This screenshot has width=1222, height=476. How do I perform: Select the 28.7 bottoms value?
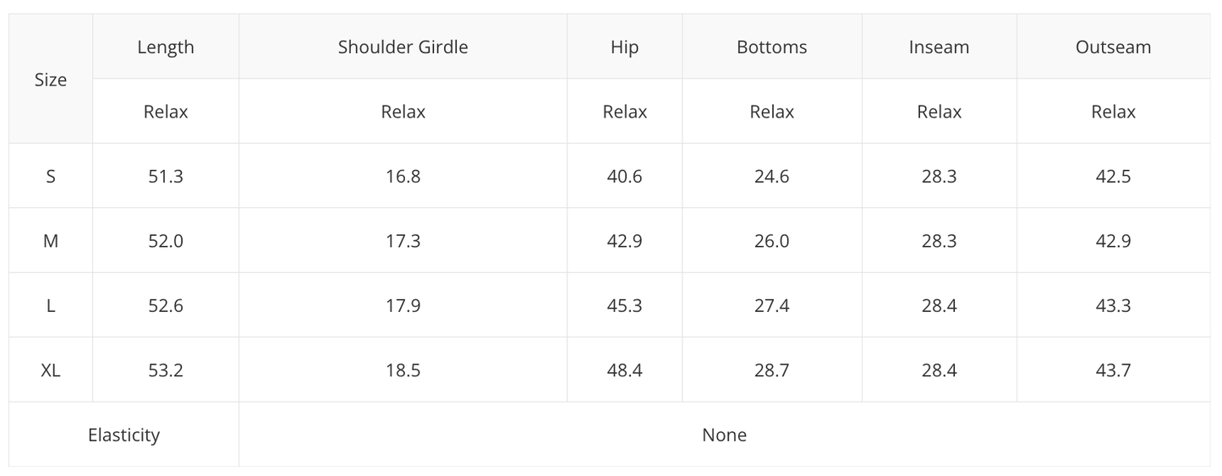point(771,370)
